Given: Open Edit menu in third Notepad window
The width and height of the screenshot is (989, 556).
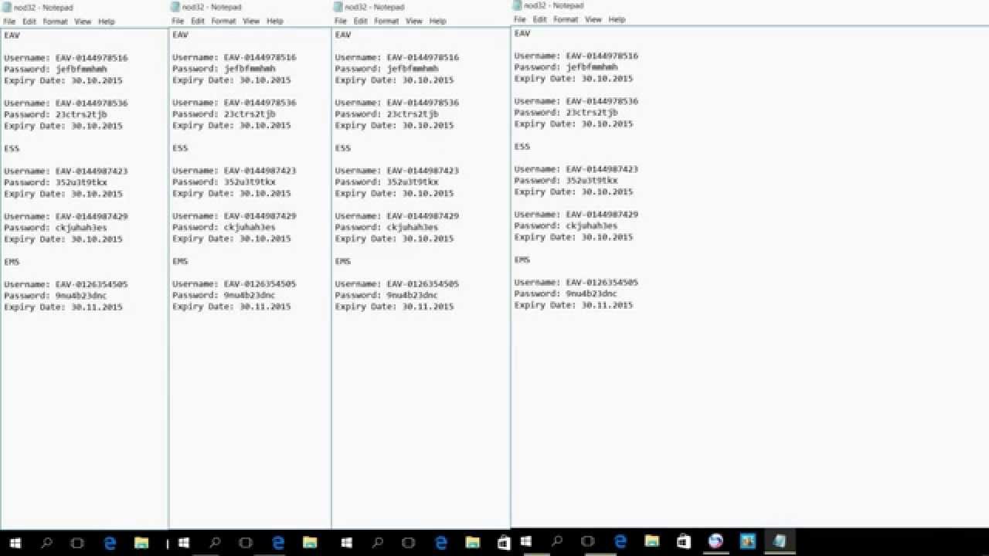Looking at the screenshot, I should pyautogui.click(x=361, y=21).
